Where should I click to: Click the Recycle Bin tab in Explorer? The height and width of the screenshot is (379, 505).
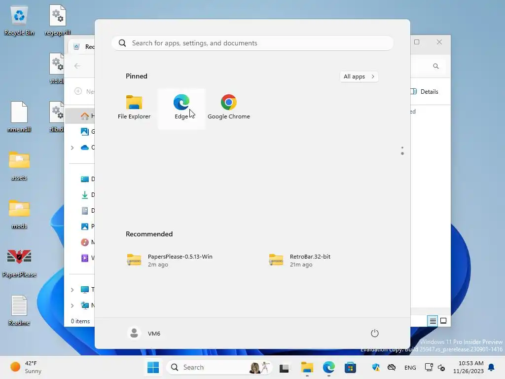[x=82, y=47]
